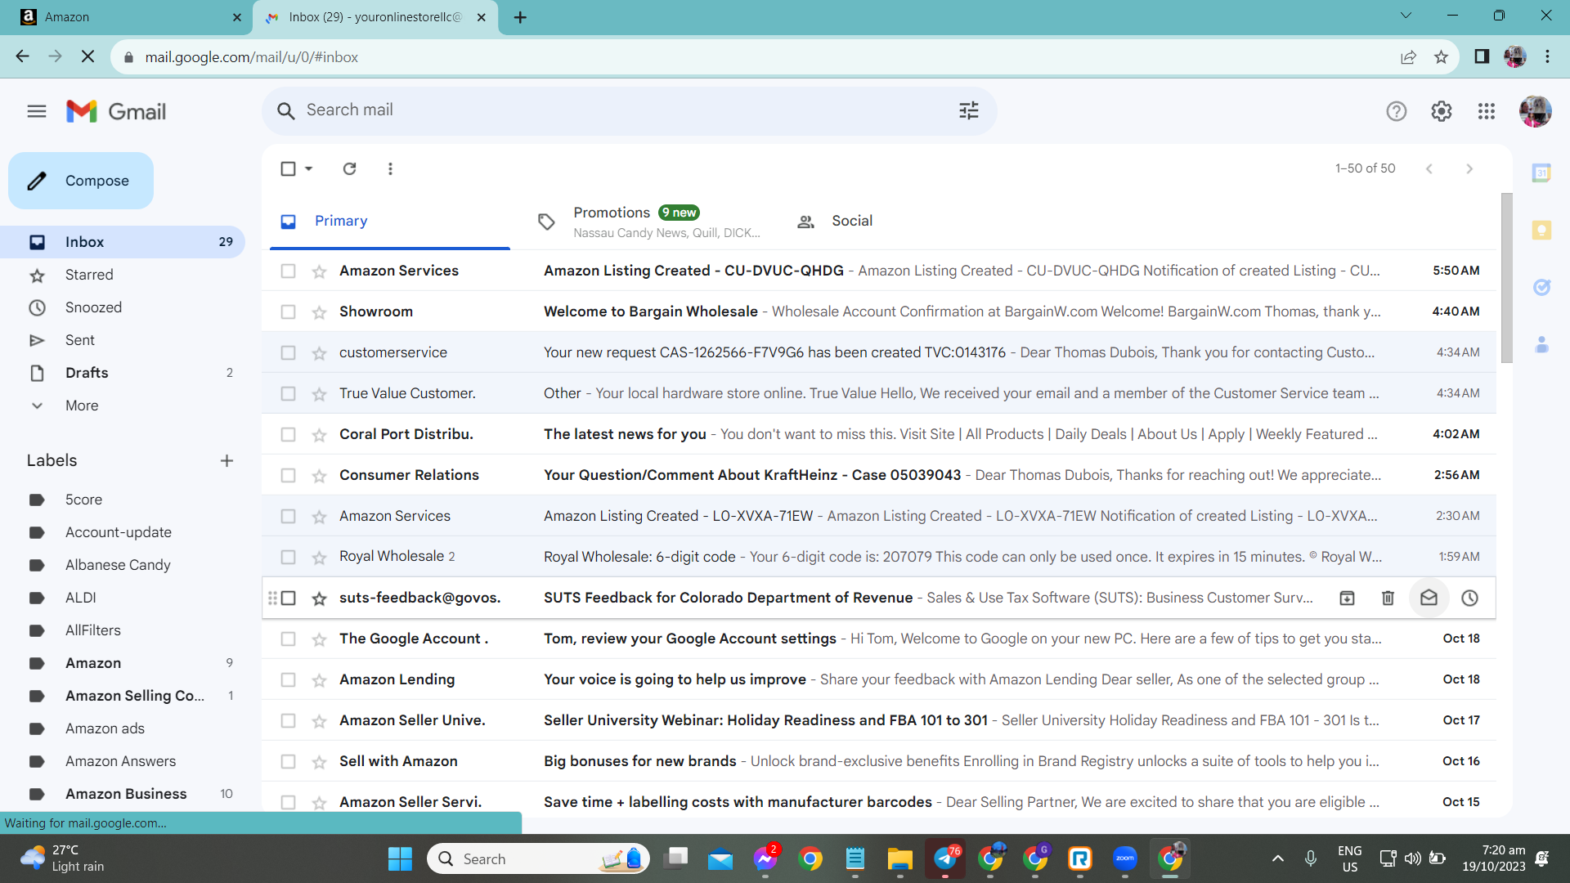This screenshot has width=1570, height=883.
Task: Open Google Contacts side panel icon
Action: [1541, 344]
